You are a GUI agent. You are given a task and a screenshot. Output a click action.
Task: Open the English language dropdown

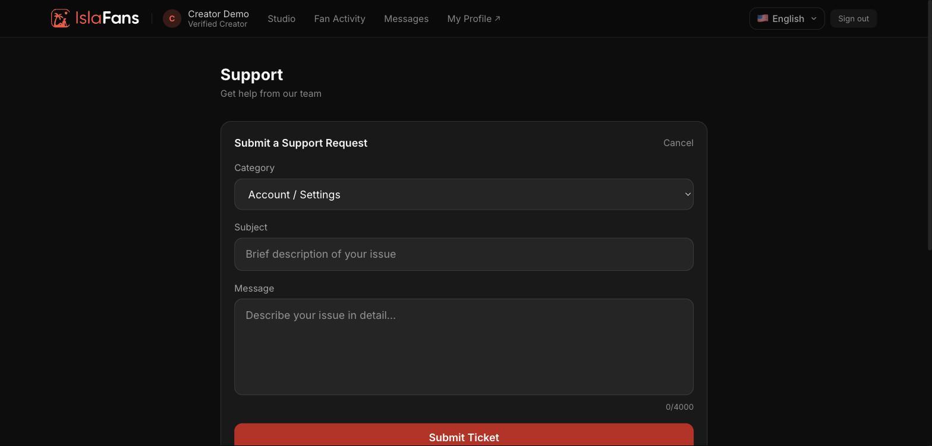coord(787,18)
